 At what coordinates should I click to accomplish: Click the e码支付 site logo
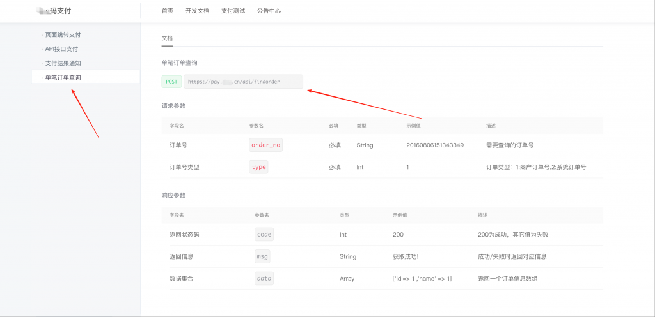(x=54, y=11)
